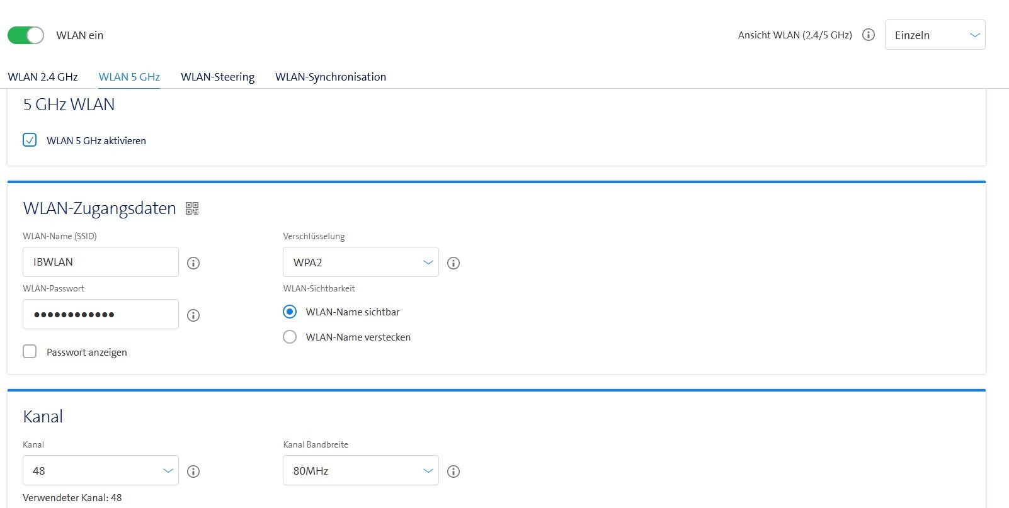Image resolution: width=1009 pixels, height=508 pixels.
Task: Click the IBWLAN SSID input field
Action: (x=101, y=262)
